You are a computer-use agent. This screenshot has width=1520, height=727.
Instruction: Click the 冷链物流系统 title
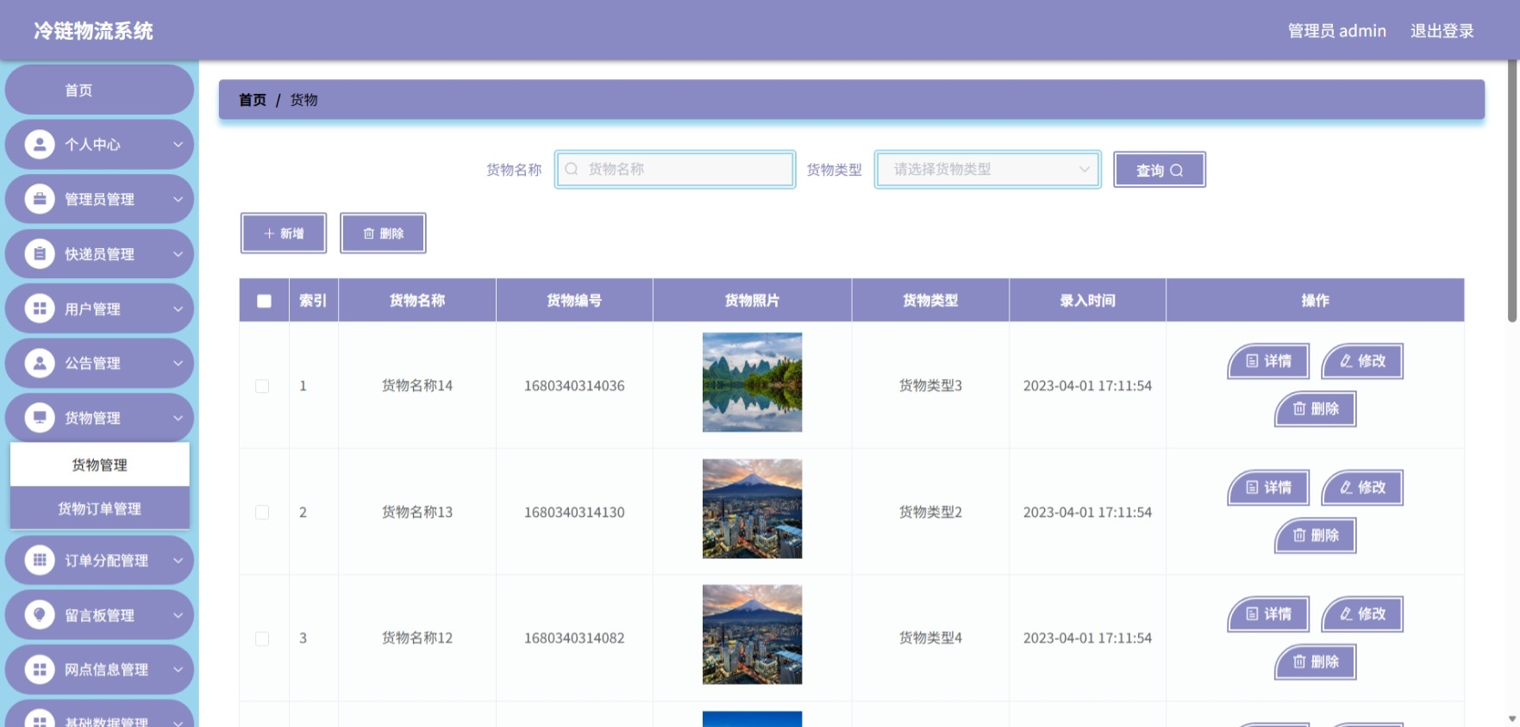pyautogui.click(x=93, y=31)
